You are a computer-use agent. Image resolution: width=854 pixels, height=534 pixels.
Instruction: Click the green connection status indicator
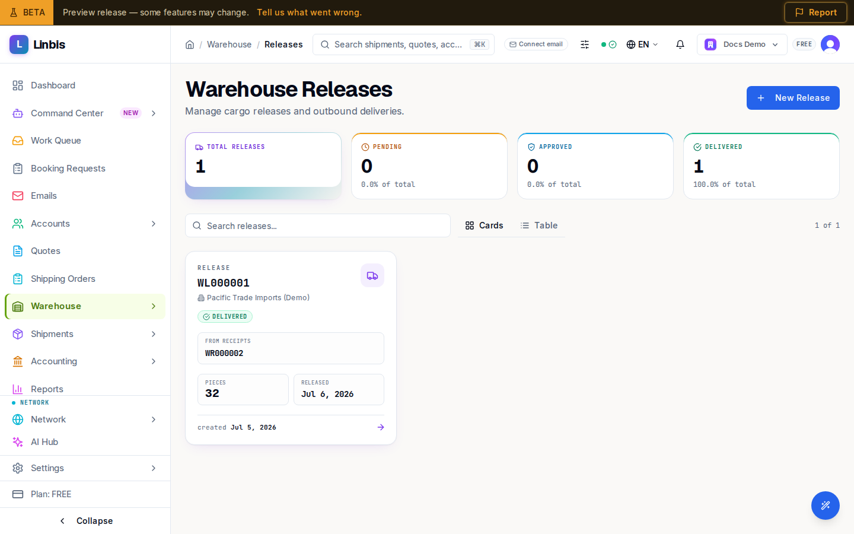[609, 44]
